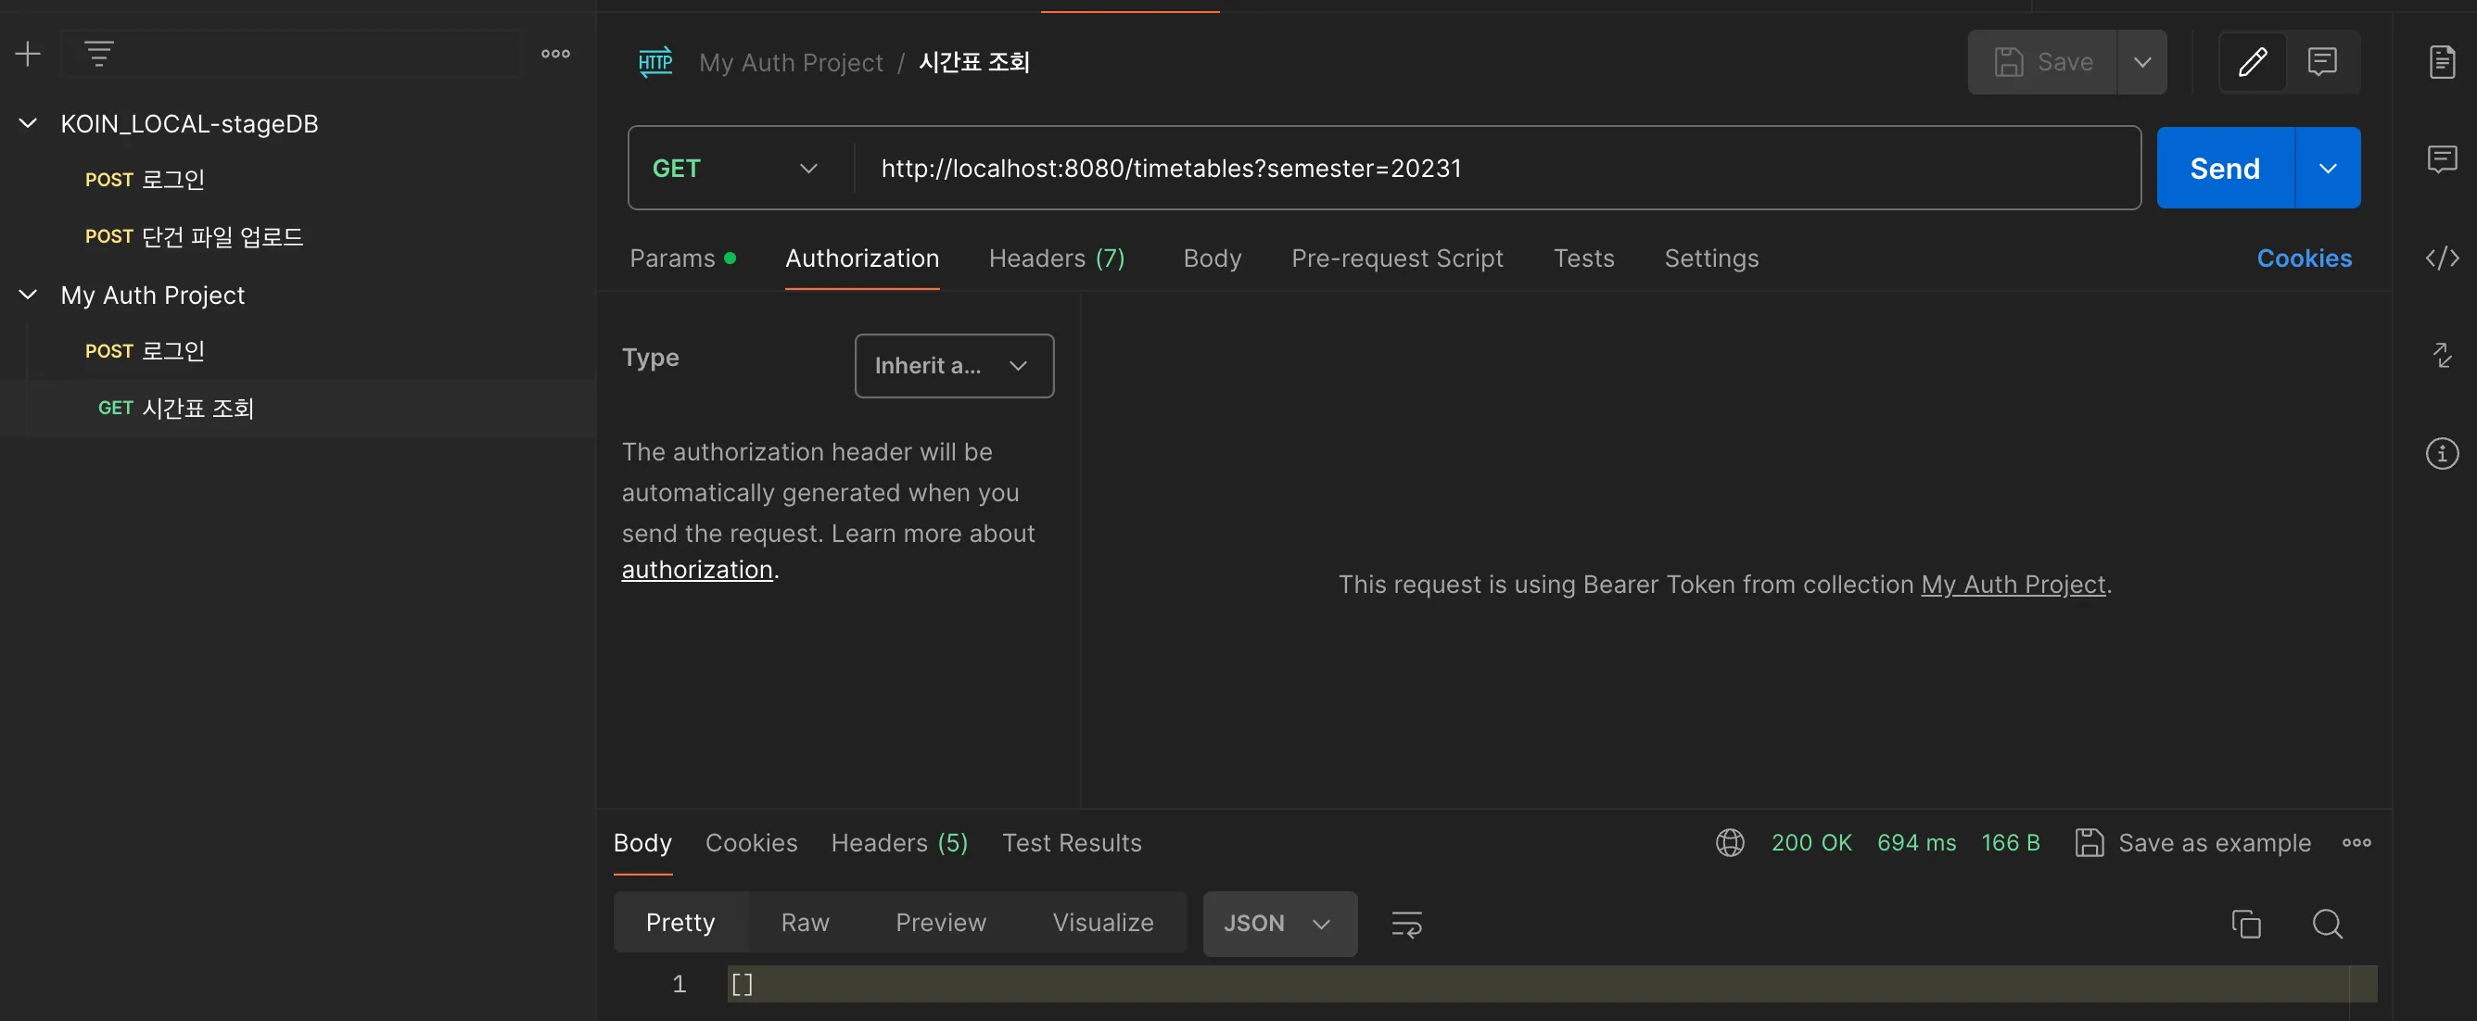Viewport: 2477px width, 1021px height.
Task: Click the plus icon to create new collection
Action: (x=28, y=54)
